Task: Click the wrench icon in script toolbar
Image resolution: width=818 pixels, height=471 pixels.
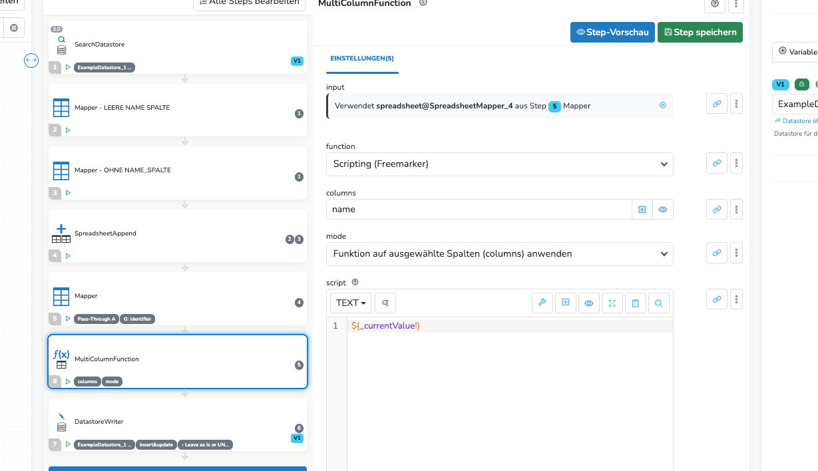Action: click(x=542, y=303)
